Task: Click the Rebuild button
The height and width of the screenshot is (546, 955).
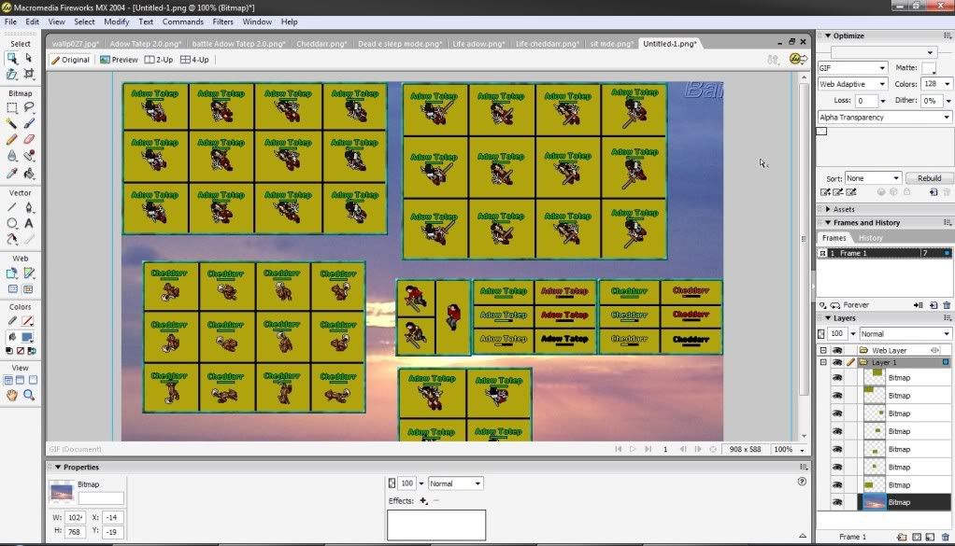Action: pos(929,177)
